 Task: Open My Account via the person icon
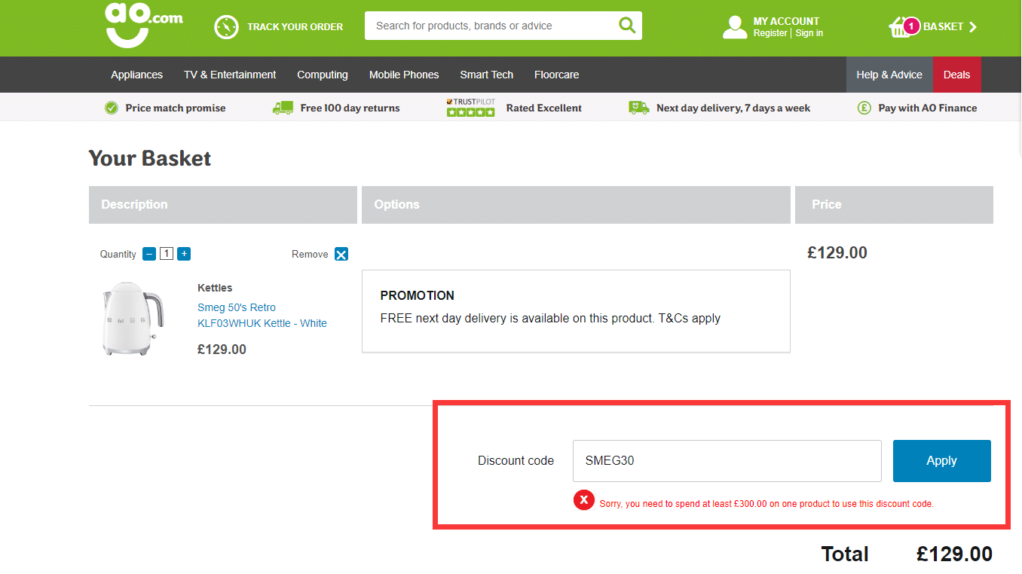click(734, 26)
